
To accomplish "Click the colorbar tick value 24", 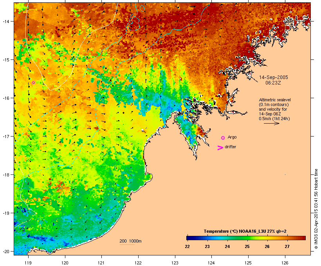I will 227,246.
